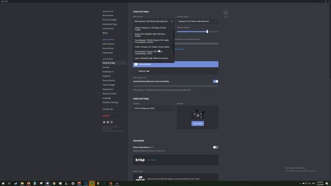Open Authorized Apps settings

point(110,24)
